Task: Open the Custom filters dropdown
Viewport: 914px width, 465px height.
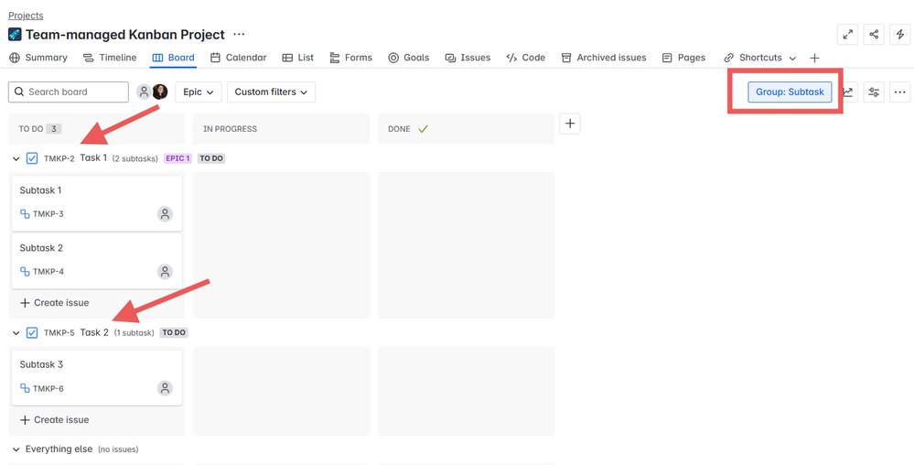Action: tap(271, 92)
